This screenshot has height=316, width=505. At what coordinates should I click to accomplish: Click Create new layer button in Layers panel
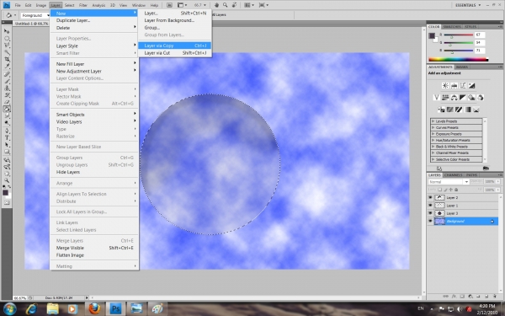(486, 296)
